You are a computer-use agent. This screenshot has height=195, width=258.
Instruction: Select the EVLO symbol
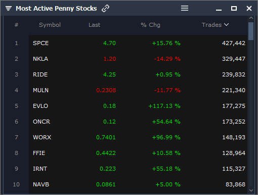point(40,106)
